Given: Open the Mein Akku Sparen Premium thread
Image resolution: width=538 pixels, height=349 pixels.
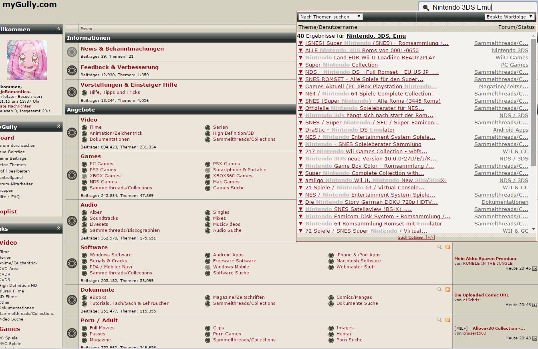Looking at the screenshot, I should coord(485,259).
